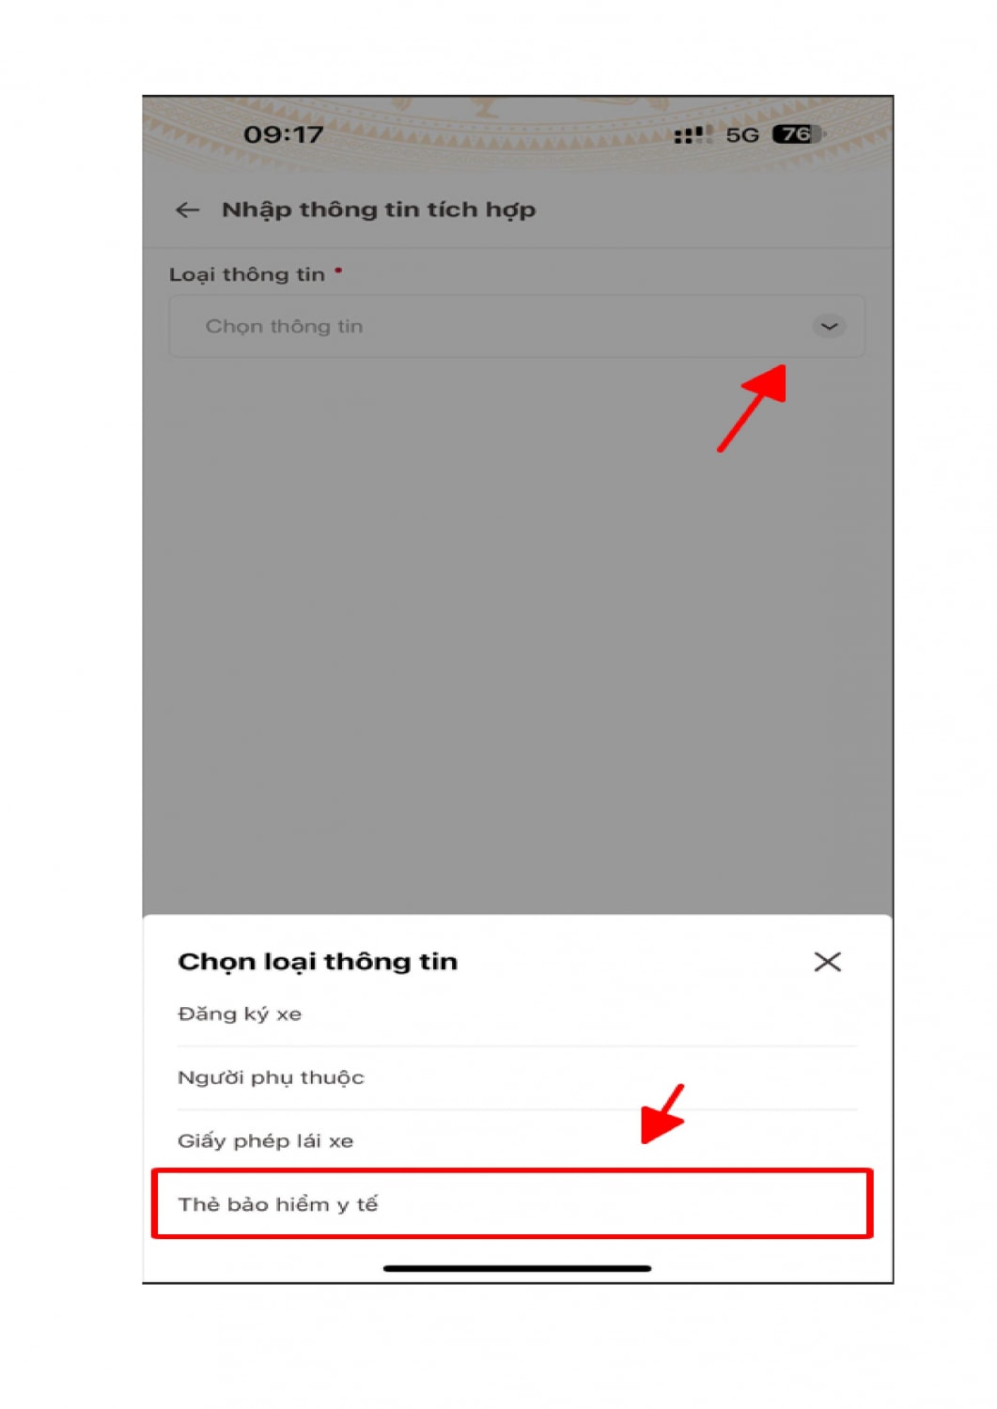Dismiss sheet via dimmed background area
This screenshot has width=997, height=1409.
click(517, 639)
